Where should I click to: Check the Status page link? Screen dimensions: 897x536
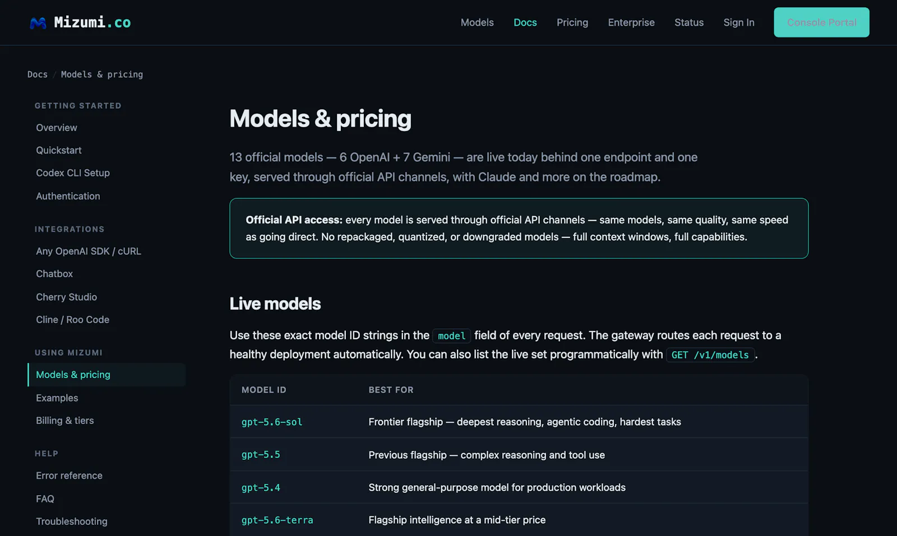point(689,22)
